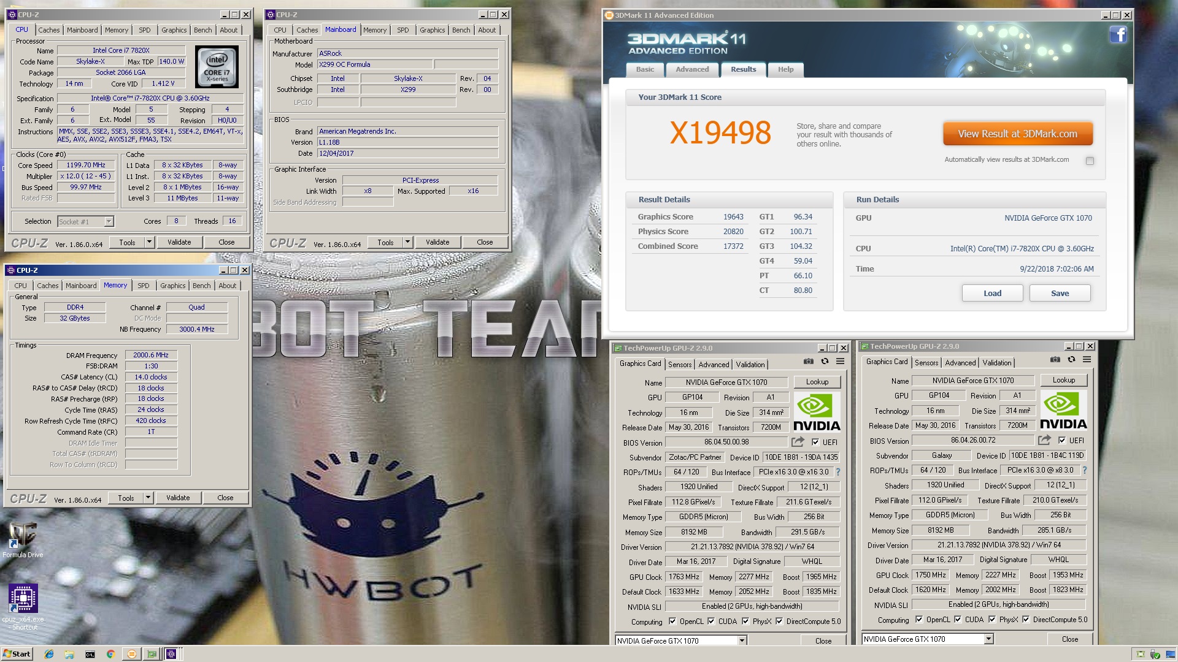Expand Tools dropdown arrow in CPU-Z Memory window
This screenshot has width=1178, height=662.
tap(148, 498)
